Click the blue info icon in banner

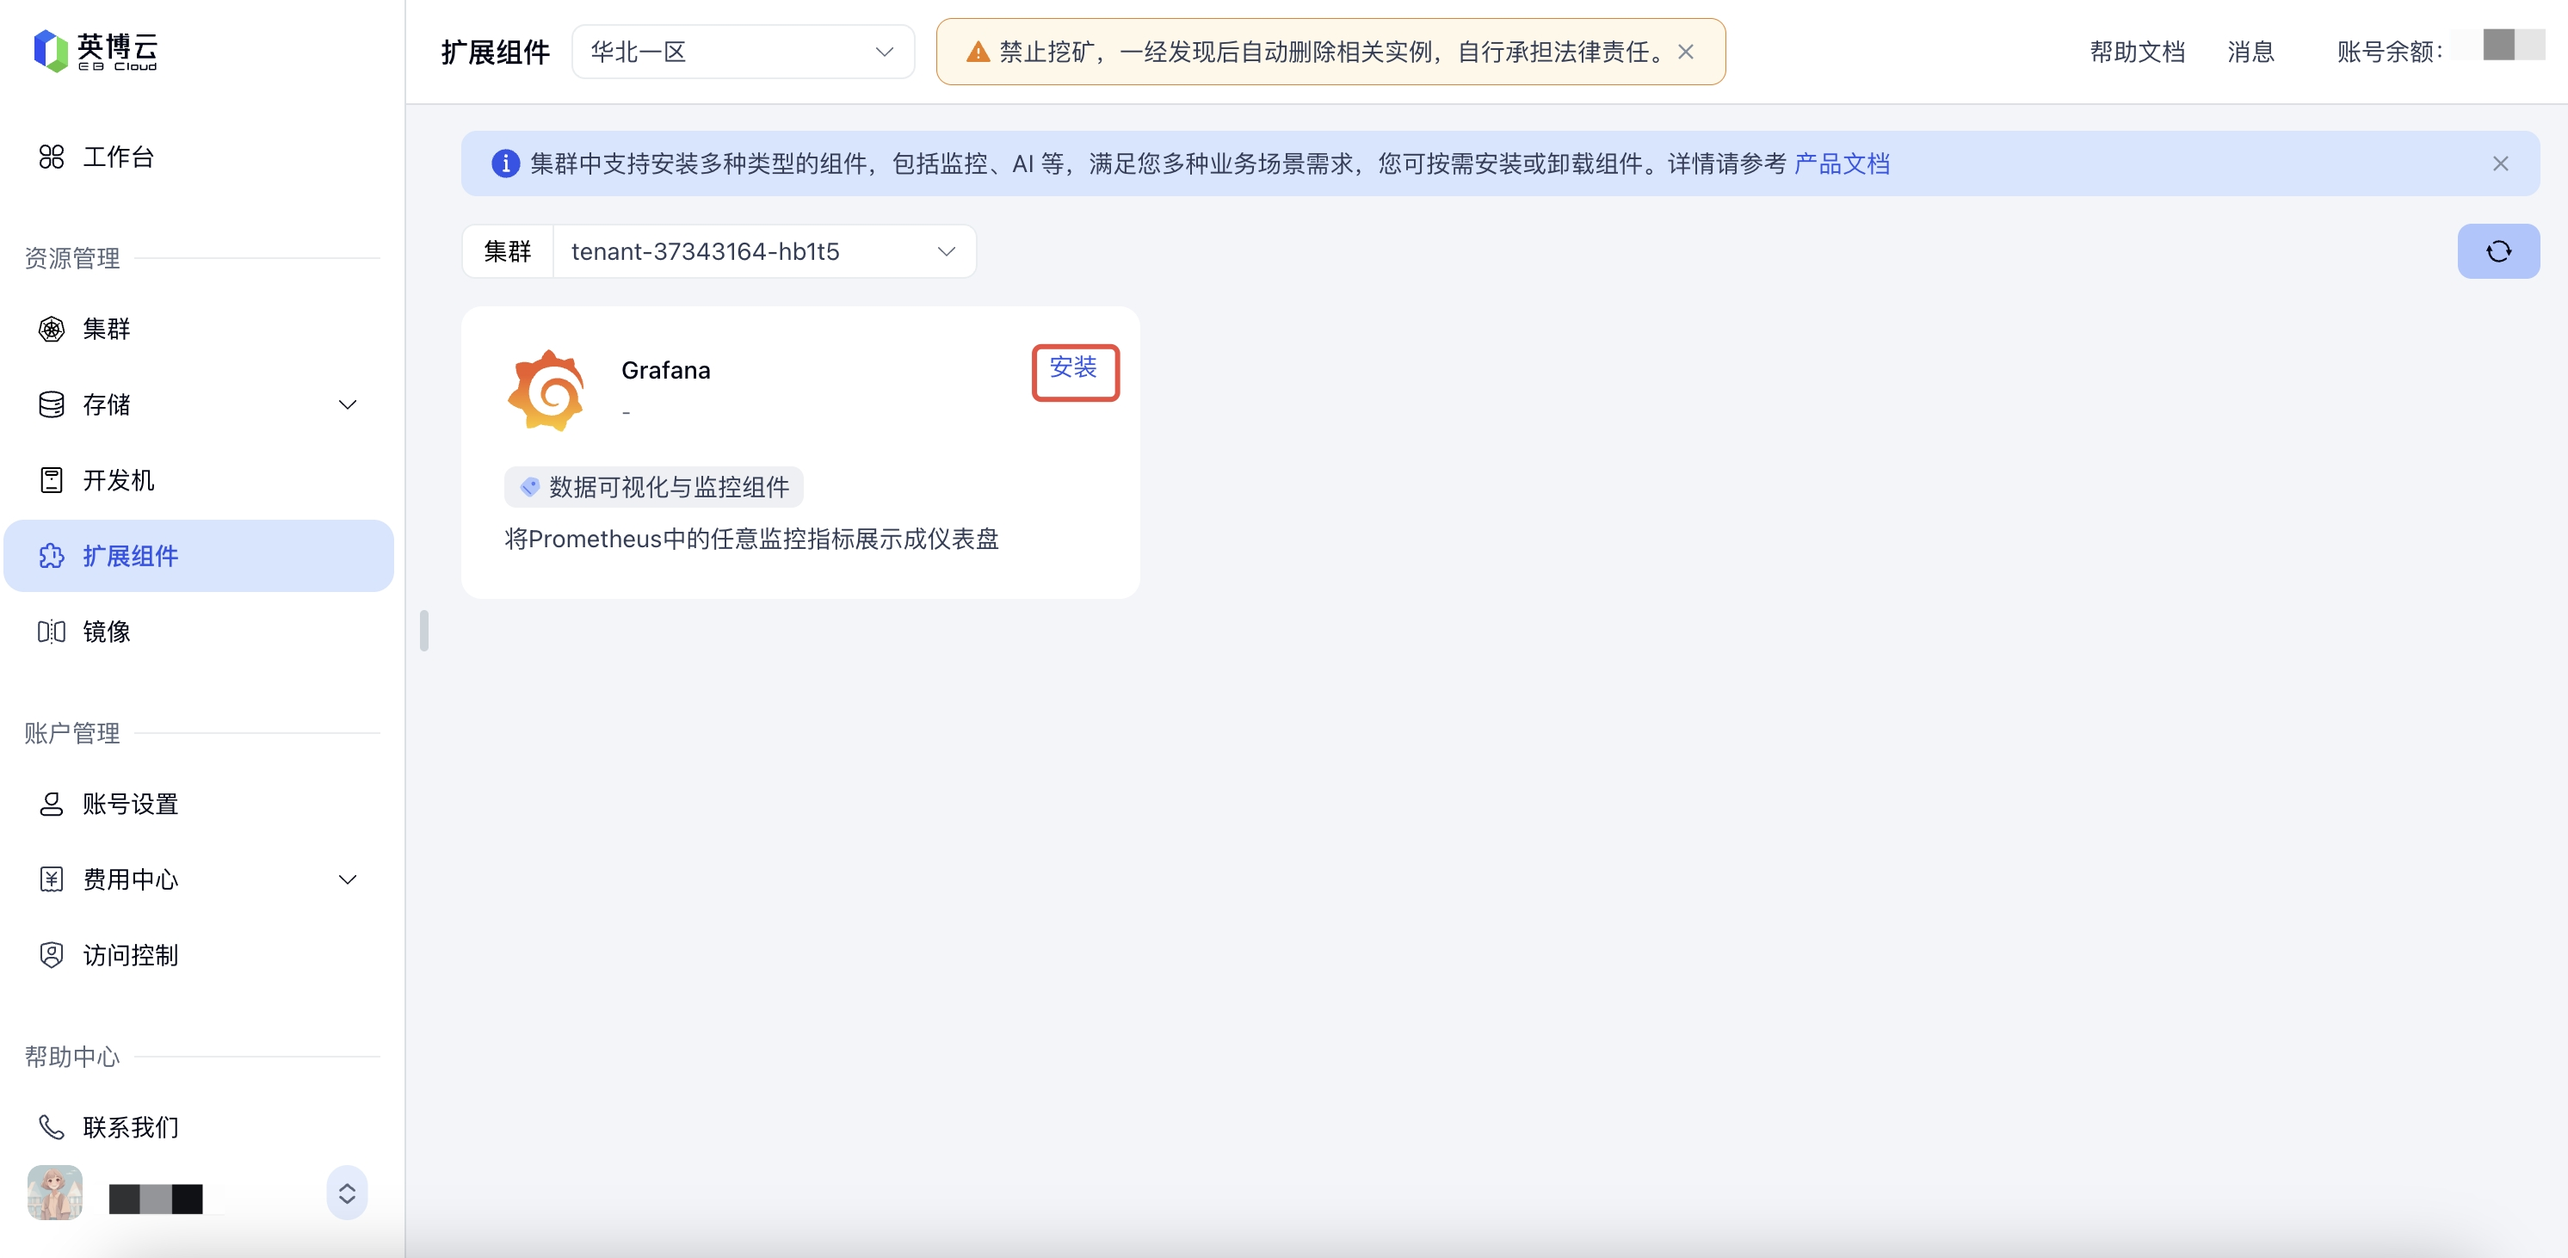(505, 163)
